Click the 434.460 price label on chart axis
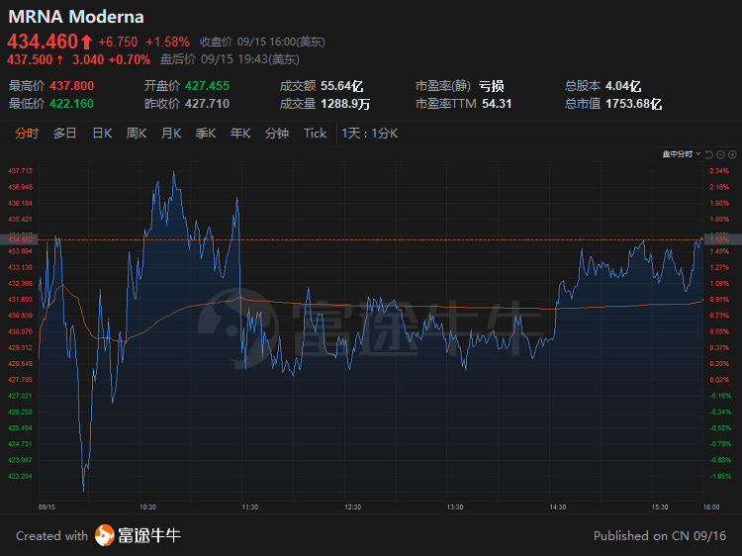Viewport: 742px width, 556px height. (x=20, y=239)
